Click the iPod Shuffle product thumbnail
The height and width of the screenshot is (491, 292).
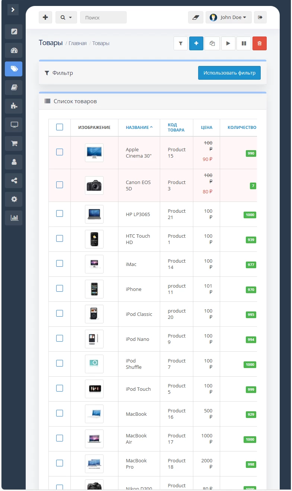(x=94, y=364)
